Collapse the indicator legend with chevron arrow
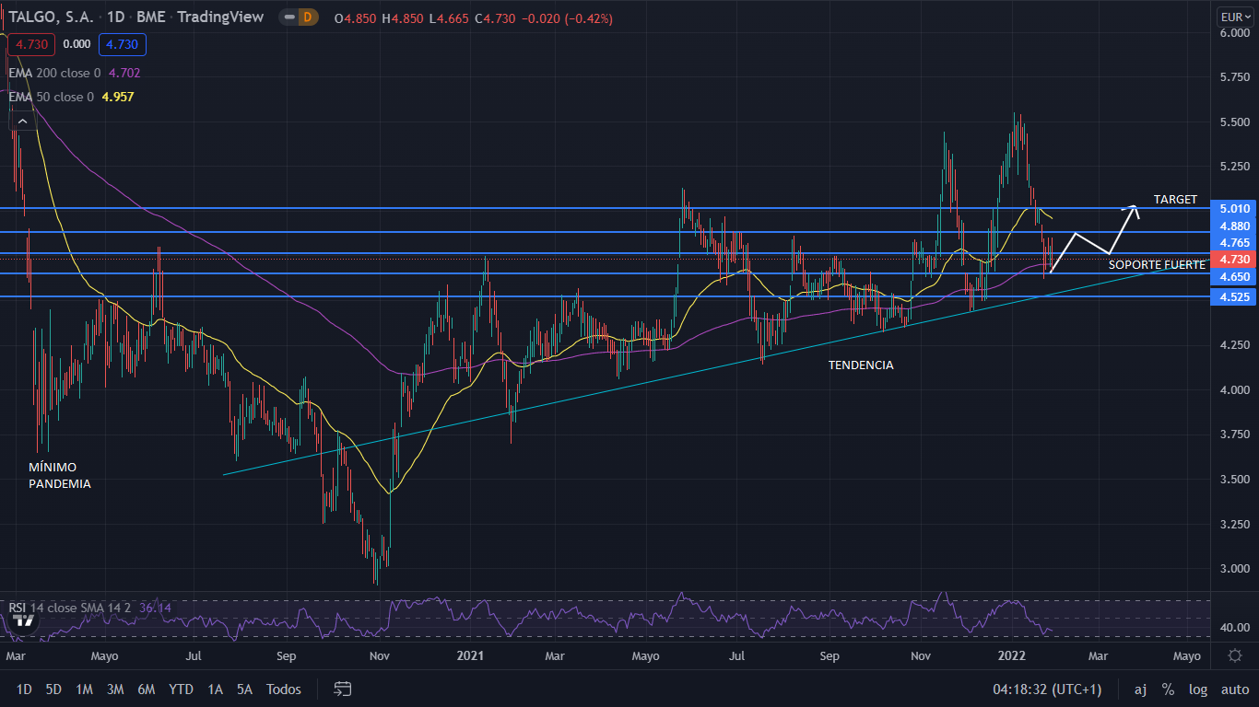 tap(22, 121)
